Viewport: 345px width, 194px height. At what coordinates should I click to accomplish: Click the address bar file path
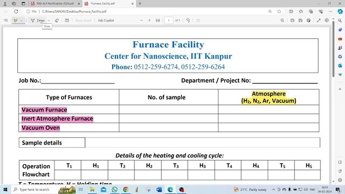point(74,11)
